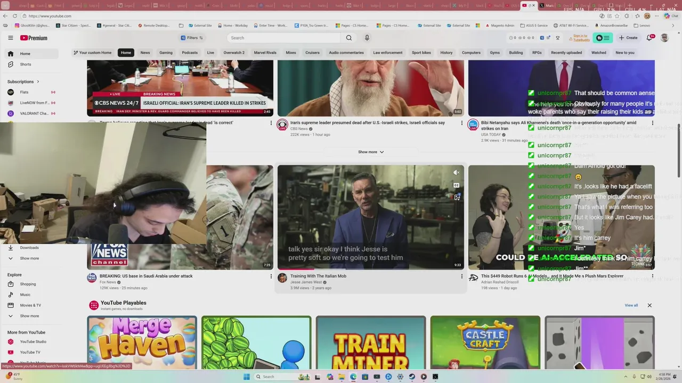Open the plush Mars Explorer robot video

tap(562, 217)
